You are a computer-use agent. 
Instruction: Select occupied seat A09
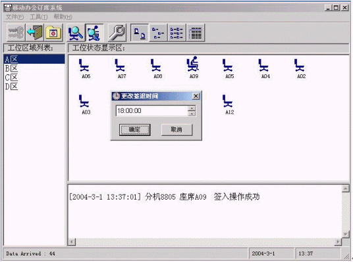194,68
